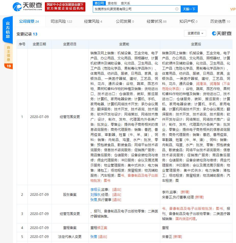Screen dimensions: 236x243
Task: Go to the 公司发展 tab
Action: pos(125,21)
